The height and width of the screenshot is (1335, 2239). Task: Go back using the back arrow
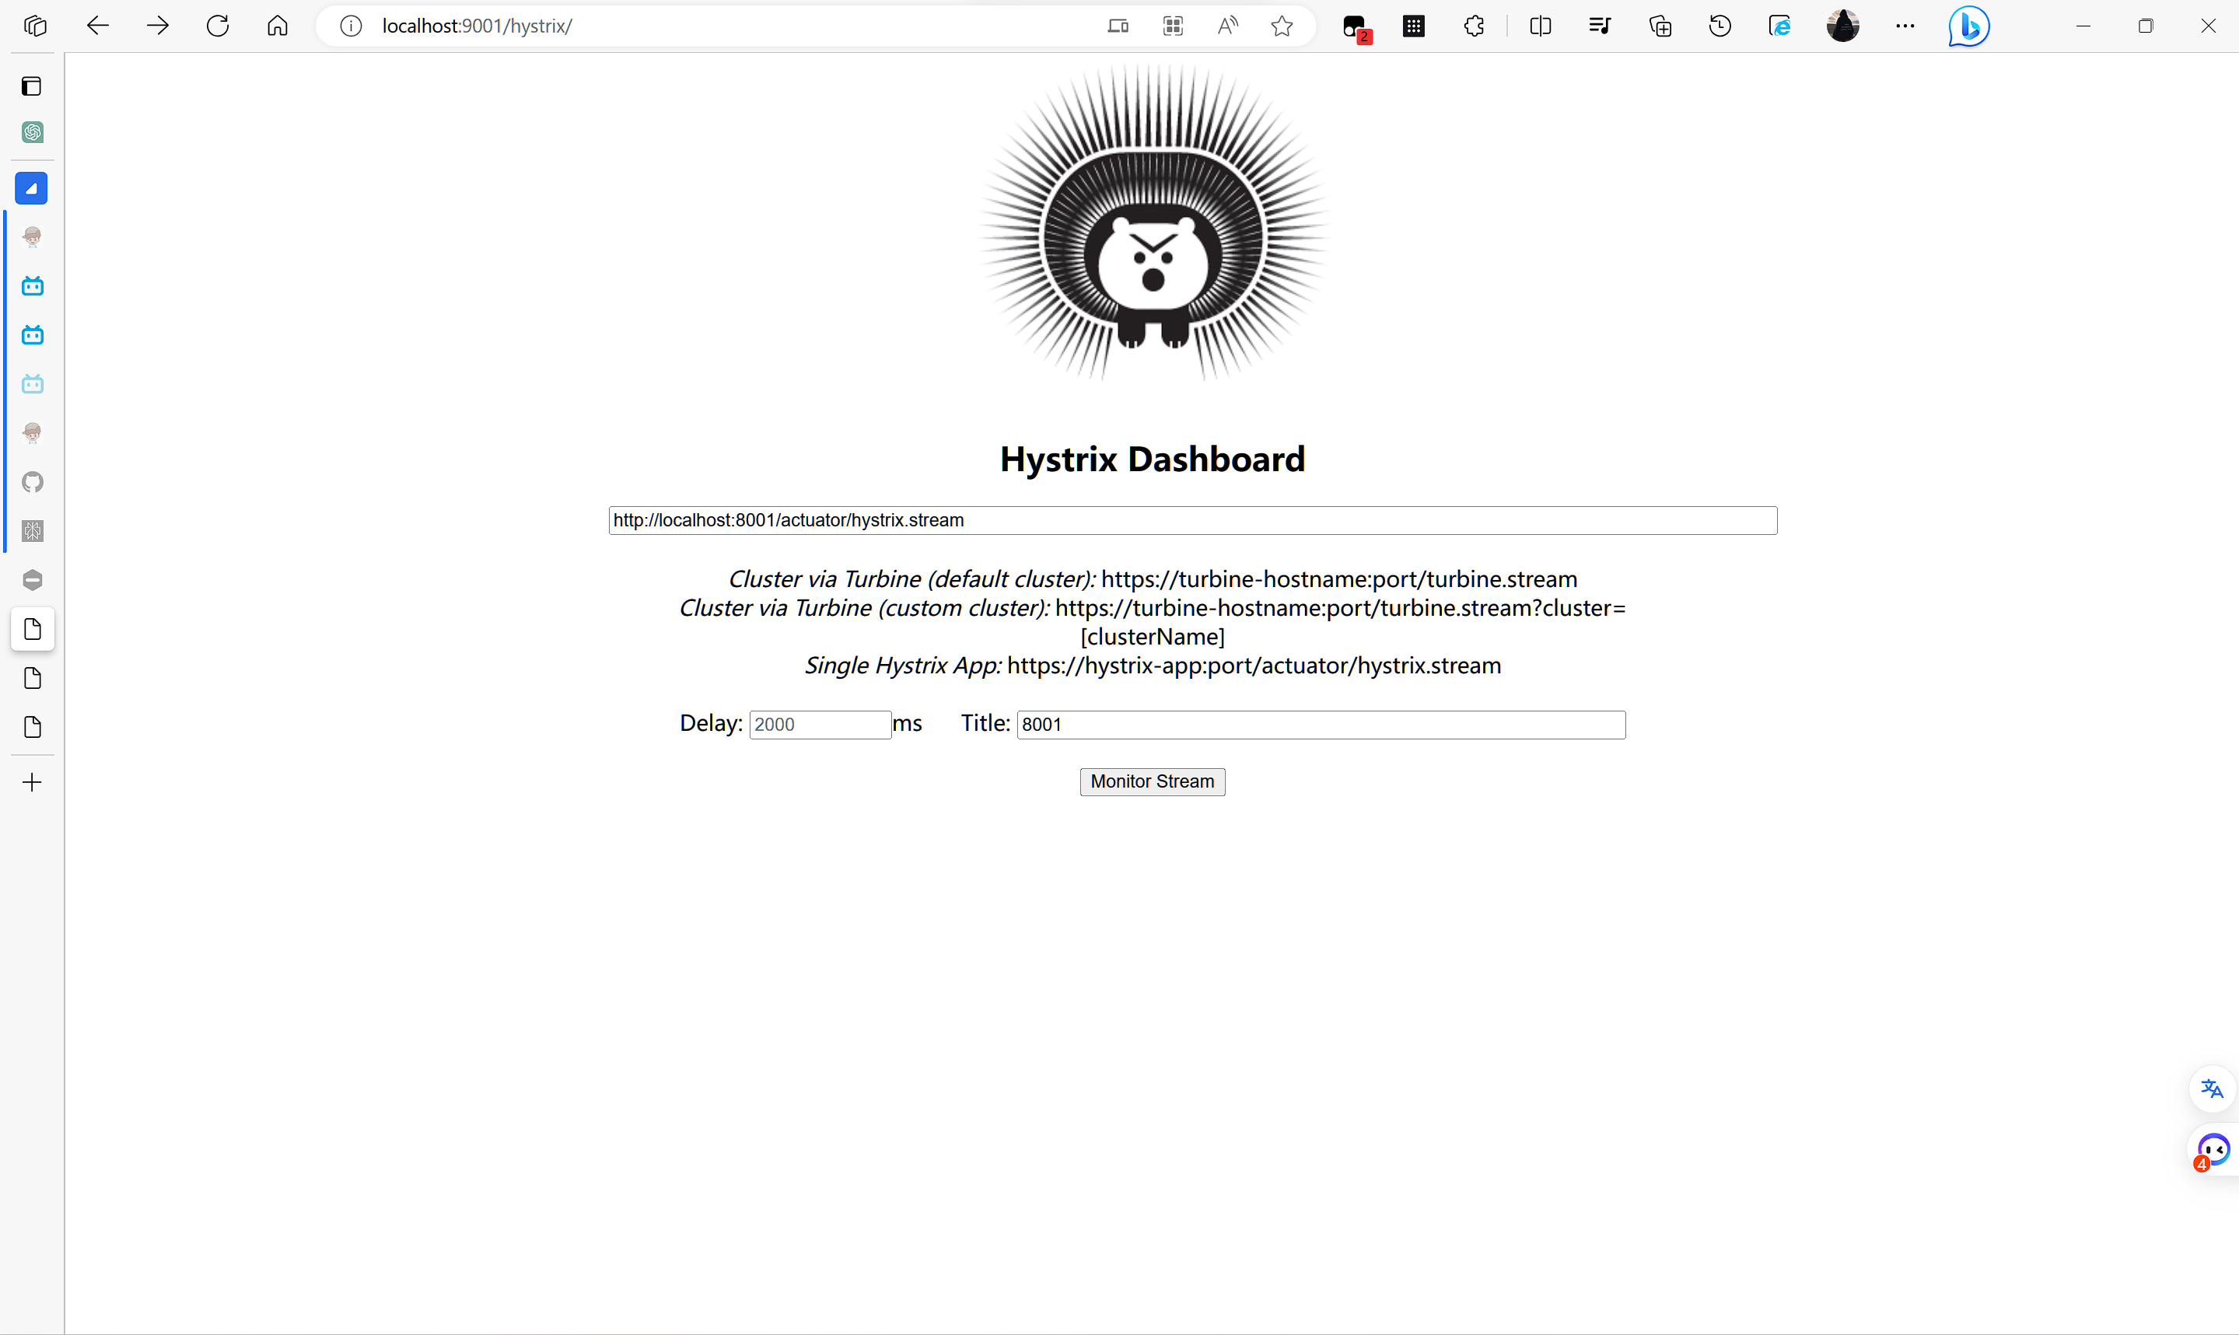[x=97, y=26]
